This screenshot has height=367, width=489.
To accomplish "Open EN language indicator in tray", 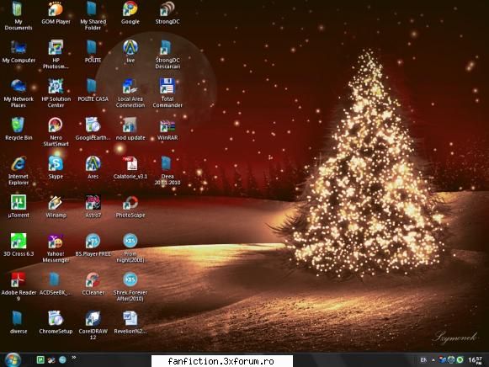I will [423, 360].
